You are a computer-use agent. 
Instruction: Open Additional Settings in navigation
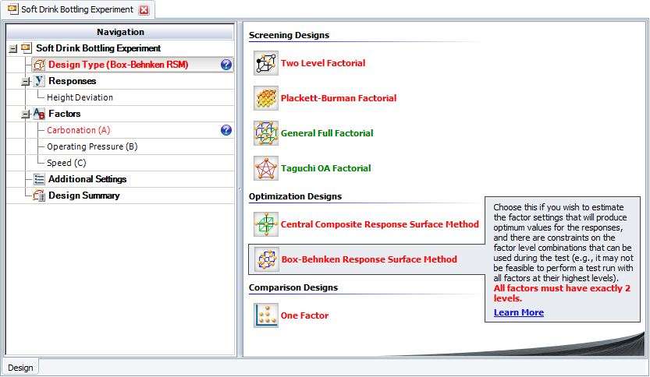pyautogui.click(x=87, y=179)
